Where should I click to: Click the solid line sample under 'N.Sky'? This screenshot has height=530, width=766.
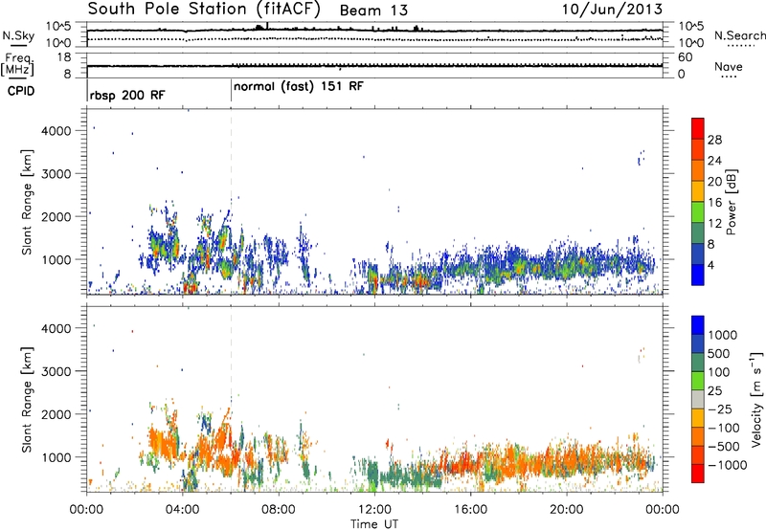click(x=18, y=45)
